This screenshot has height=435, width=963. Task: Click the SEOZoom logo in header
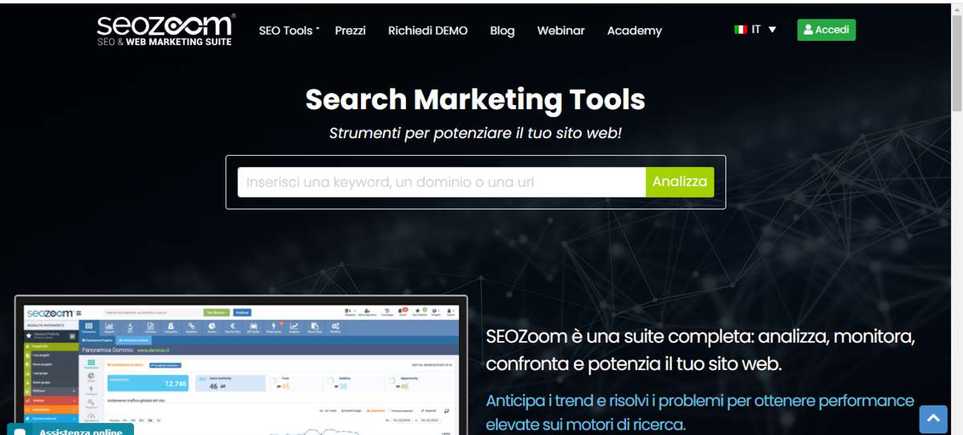(166, 30)
